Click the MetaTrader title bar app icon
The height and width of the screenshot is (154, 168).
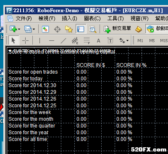click(9, 11)
